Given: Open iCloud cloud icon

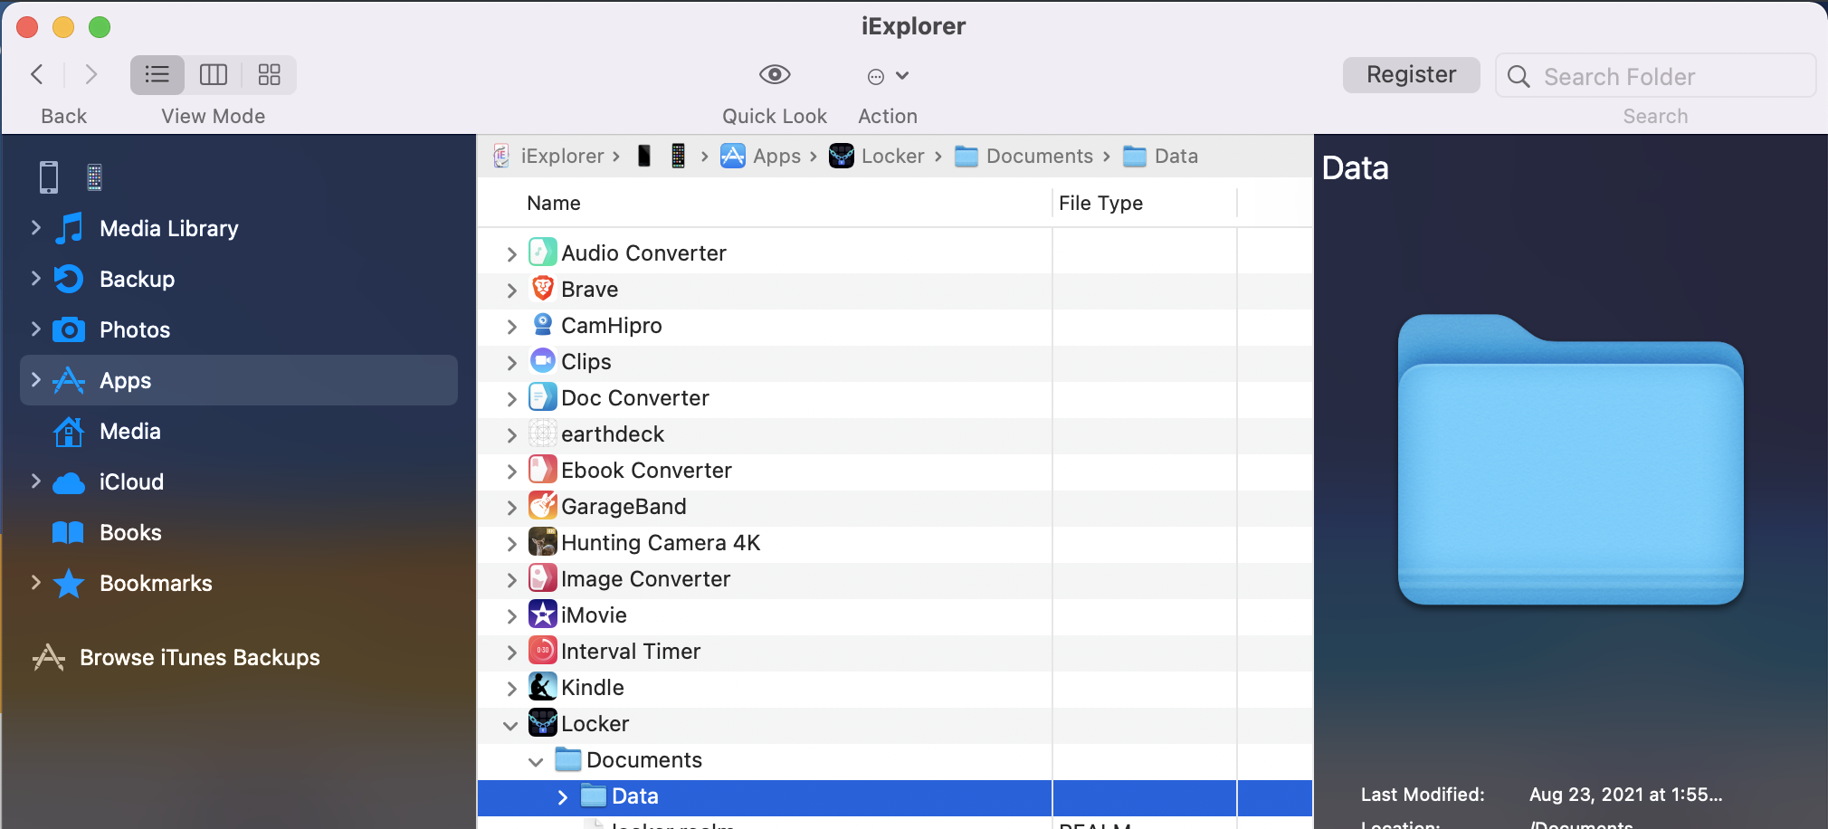Looking at the screenshot, I should (x=69, y=482).
